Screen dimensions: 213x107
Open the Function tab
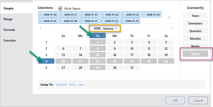[x=9, y=41]
